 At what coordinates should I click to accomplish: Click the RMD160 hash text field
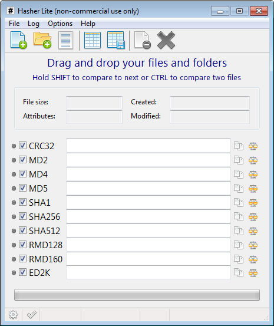148,259
